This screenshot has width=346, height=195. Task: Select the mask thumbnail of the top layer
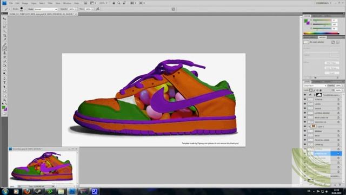pyautogui.click(x=319, y=95)
